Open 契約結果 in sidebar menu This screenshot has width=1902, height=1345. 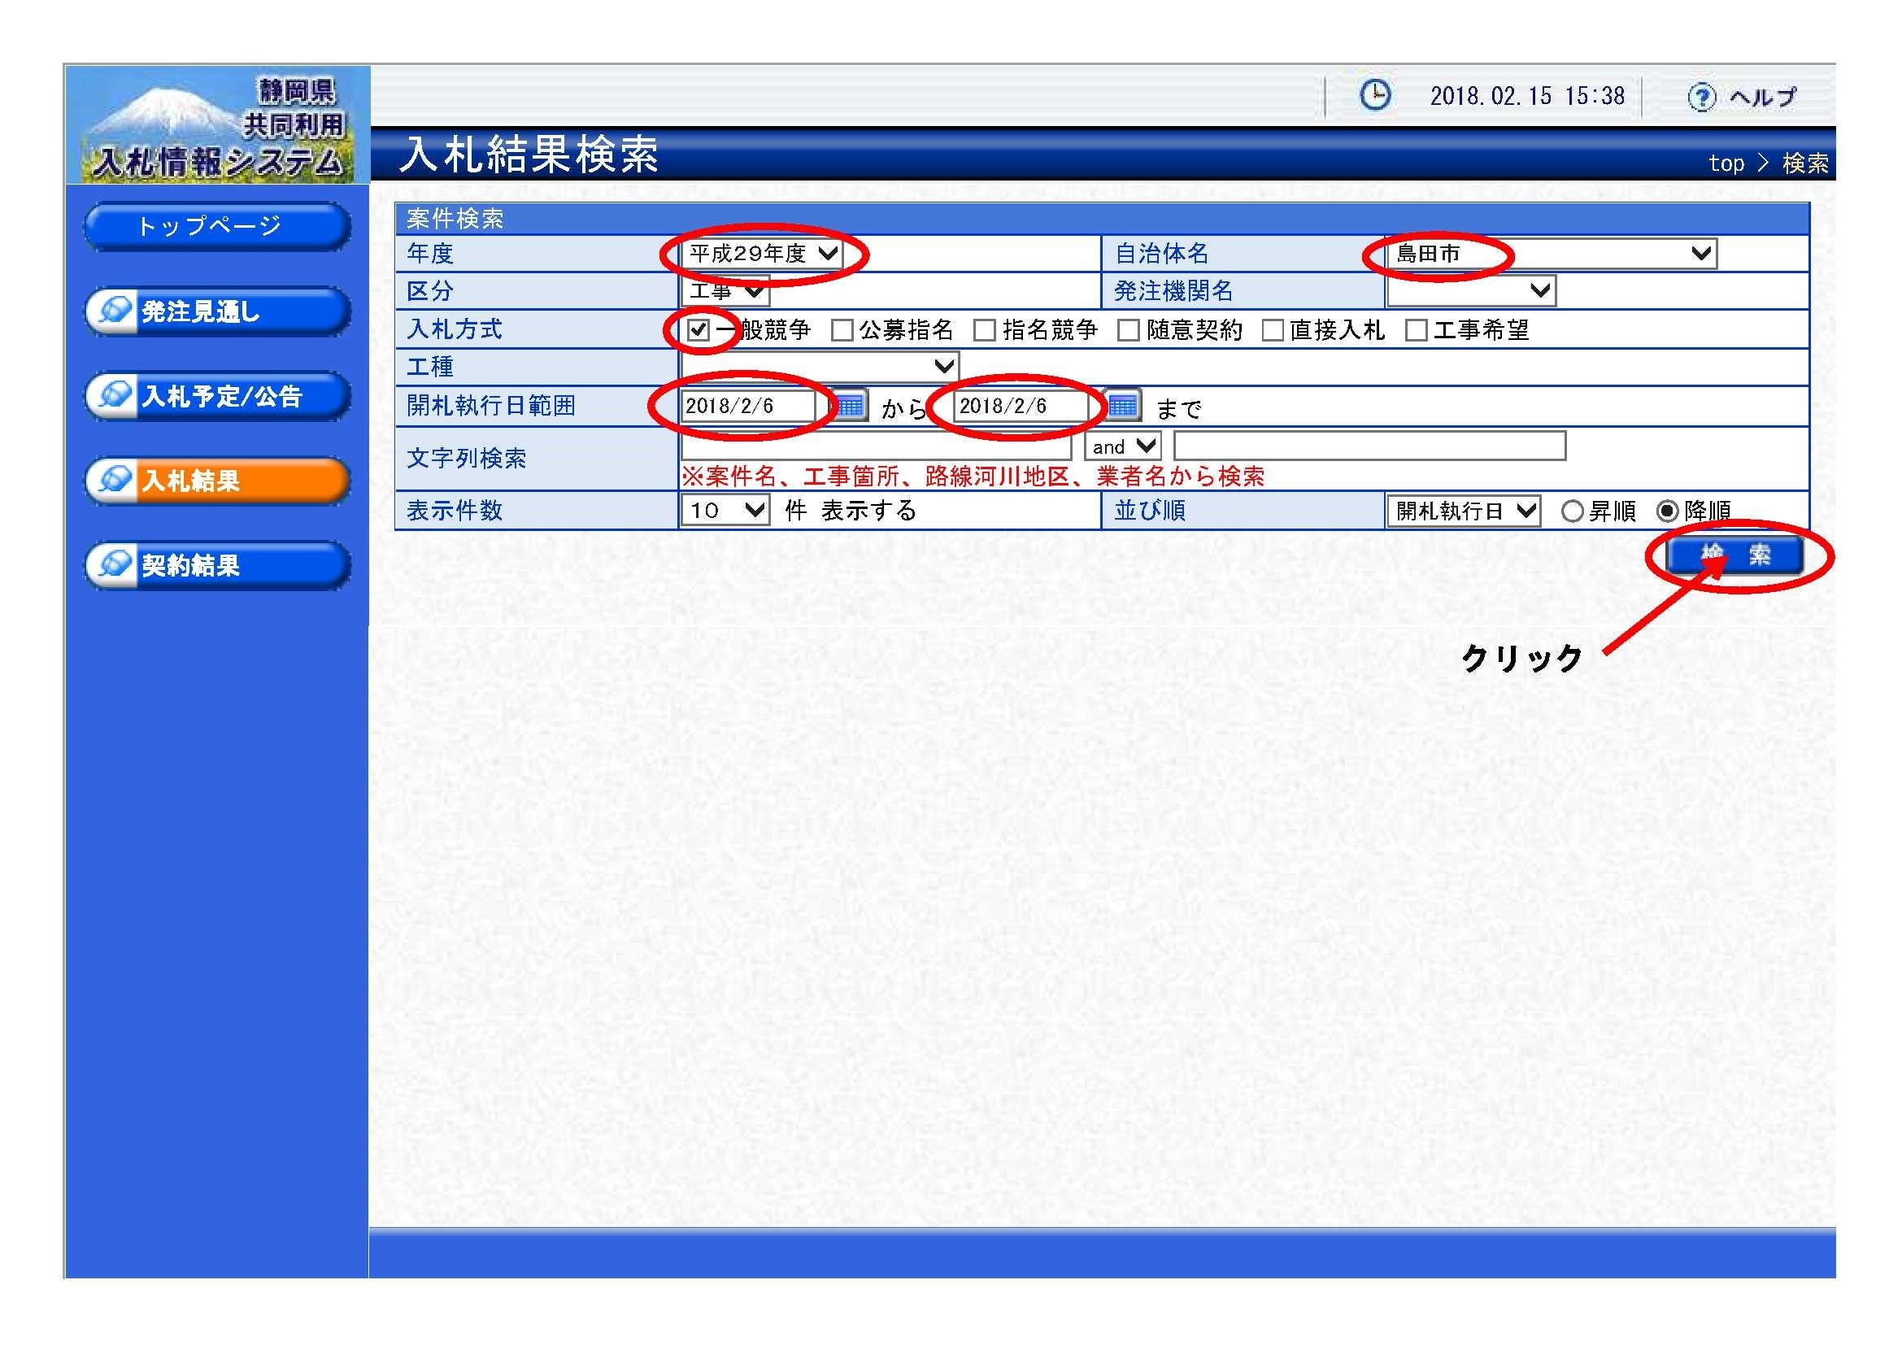tap(217, 565)
